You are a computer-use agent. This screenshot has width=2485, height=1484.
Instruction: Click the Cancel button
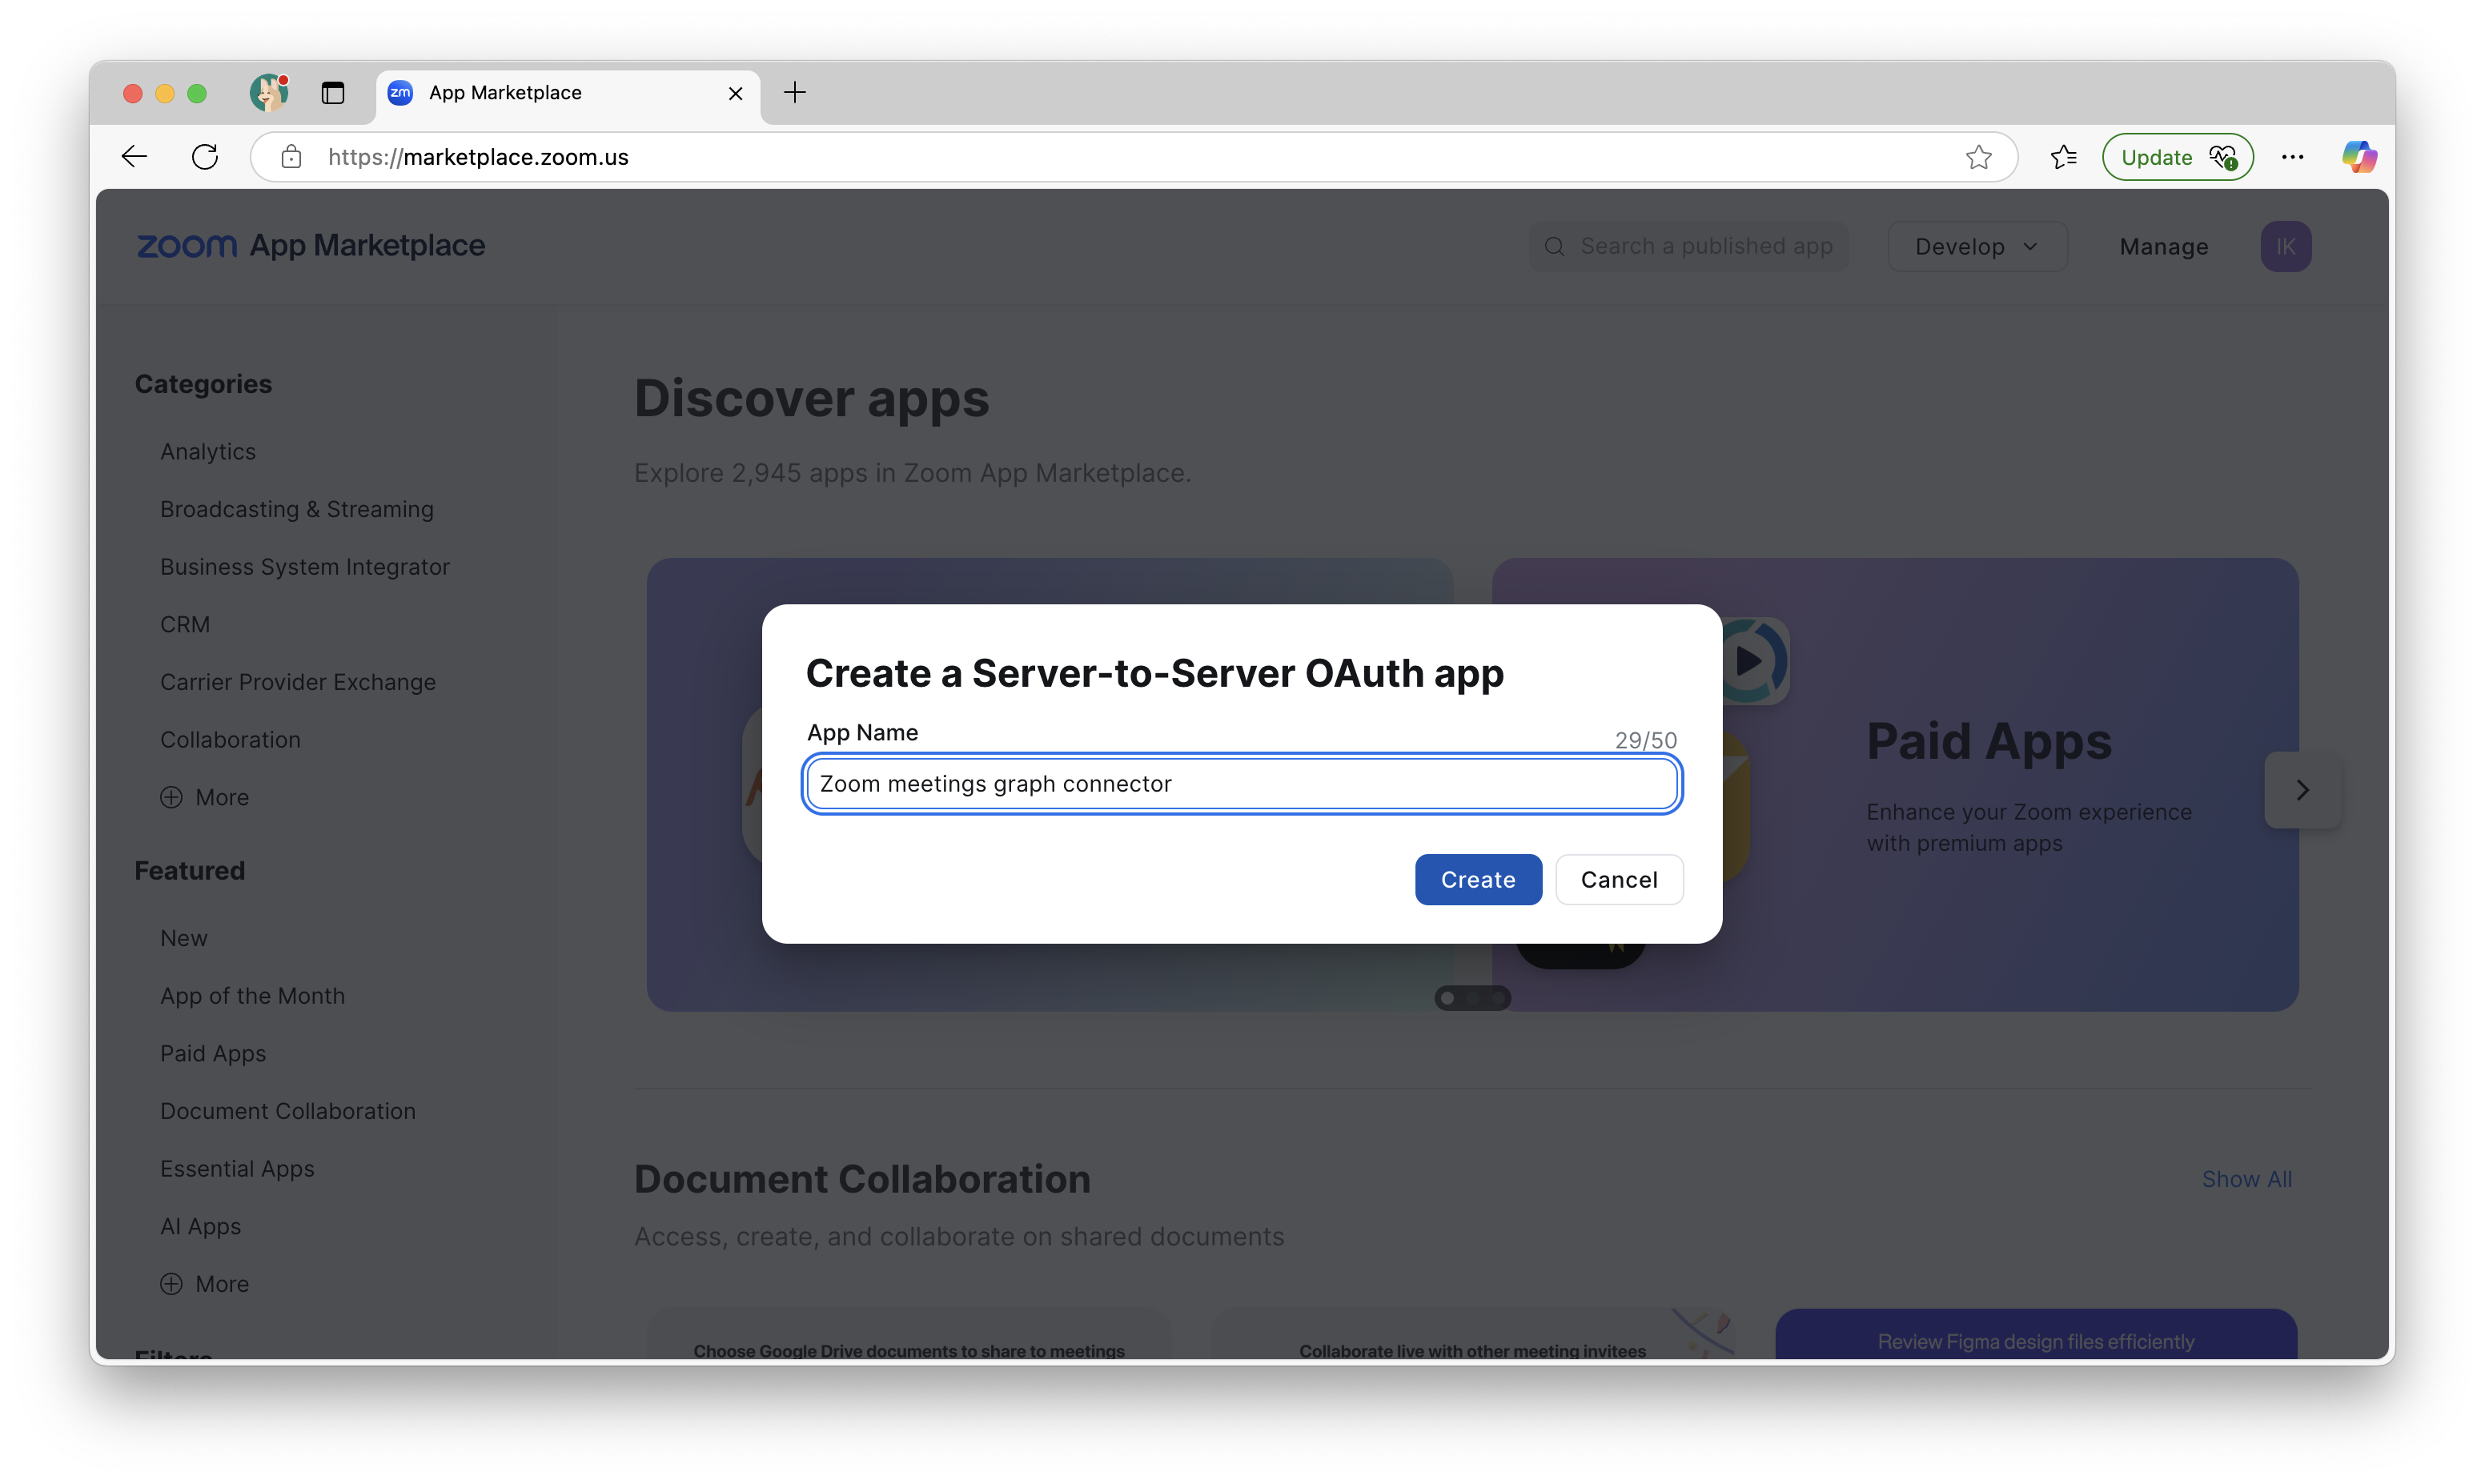pos(1619,880)
